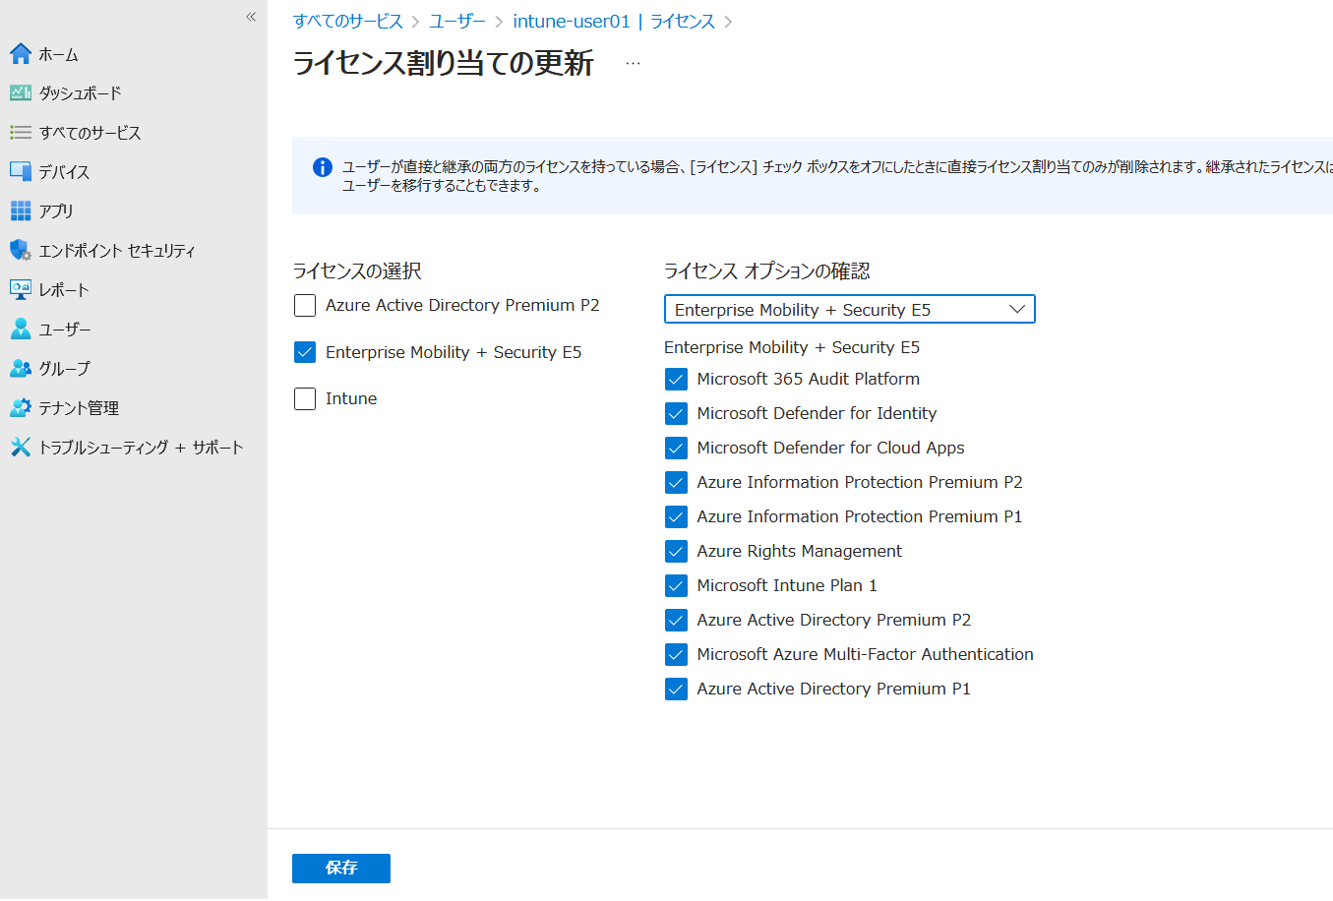Click the Home house icon in sidebar
Image resolution: width=1333 pixels, height=901 pixels.
tap(21, 54)
